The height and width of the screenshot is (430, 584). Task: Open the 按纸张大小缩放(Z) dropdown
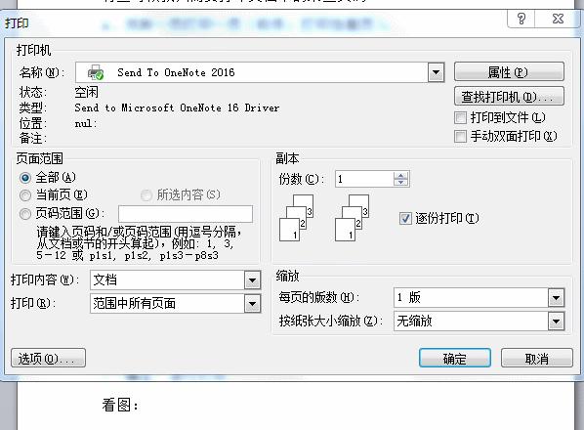[556, 322]
